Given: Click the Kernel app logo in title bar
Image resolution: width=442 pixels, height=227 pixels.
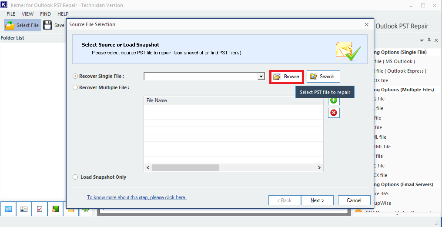Looking at the screenshot, I should (4, 5).
